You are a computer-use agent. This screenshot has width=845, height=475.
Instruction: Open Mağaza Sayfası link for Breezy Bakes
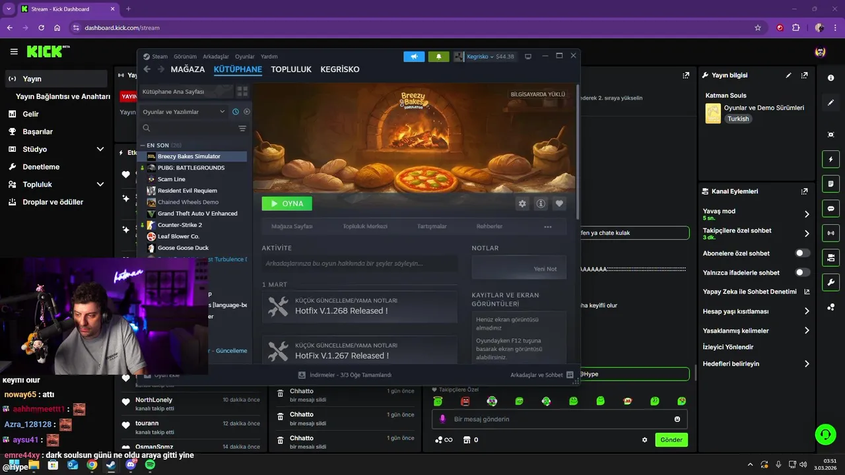point(292,226)
